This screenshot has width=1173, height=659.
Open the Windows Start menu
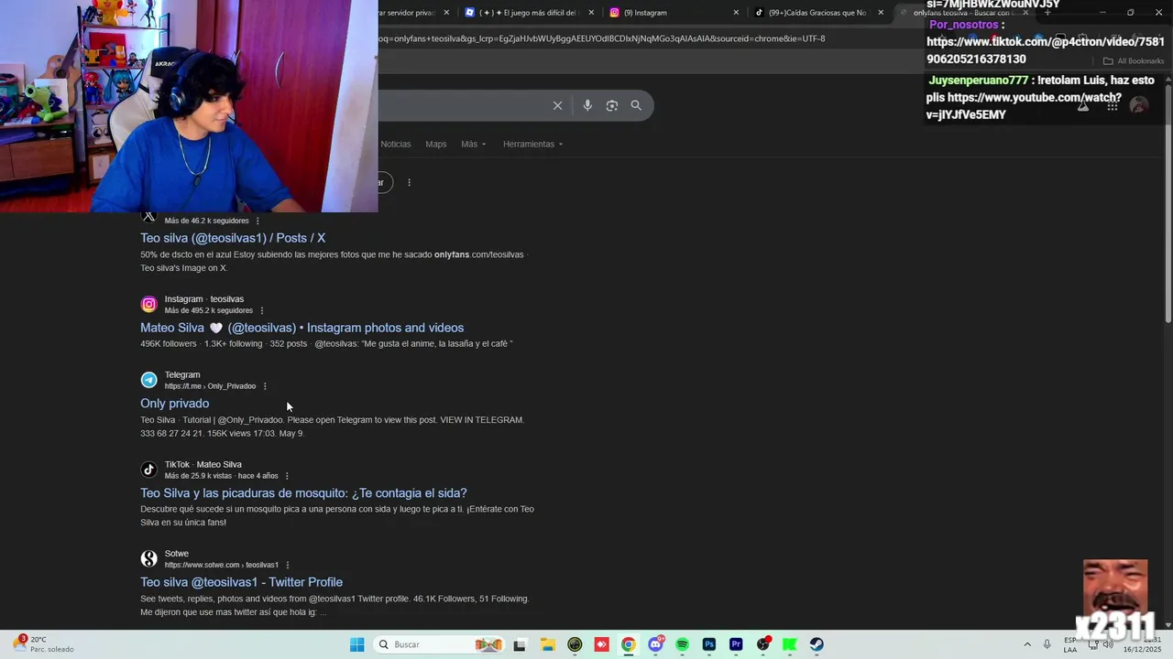(356, 644)
